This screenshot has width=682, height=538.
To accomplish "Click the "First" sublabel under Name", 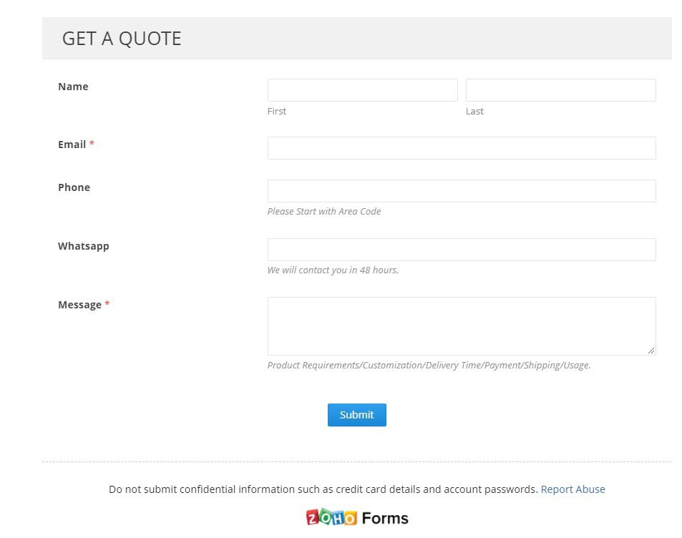I will coord(277,112).
